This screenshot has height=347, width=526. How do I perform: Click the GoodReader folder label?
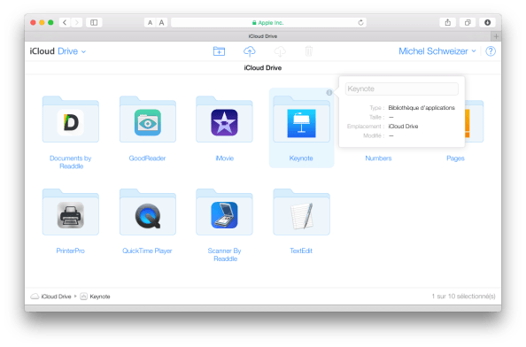pos(147,158)
